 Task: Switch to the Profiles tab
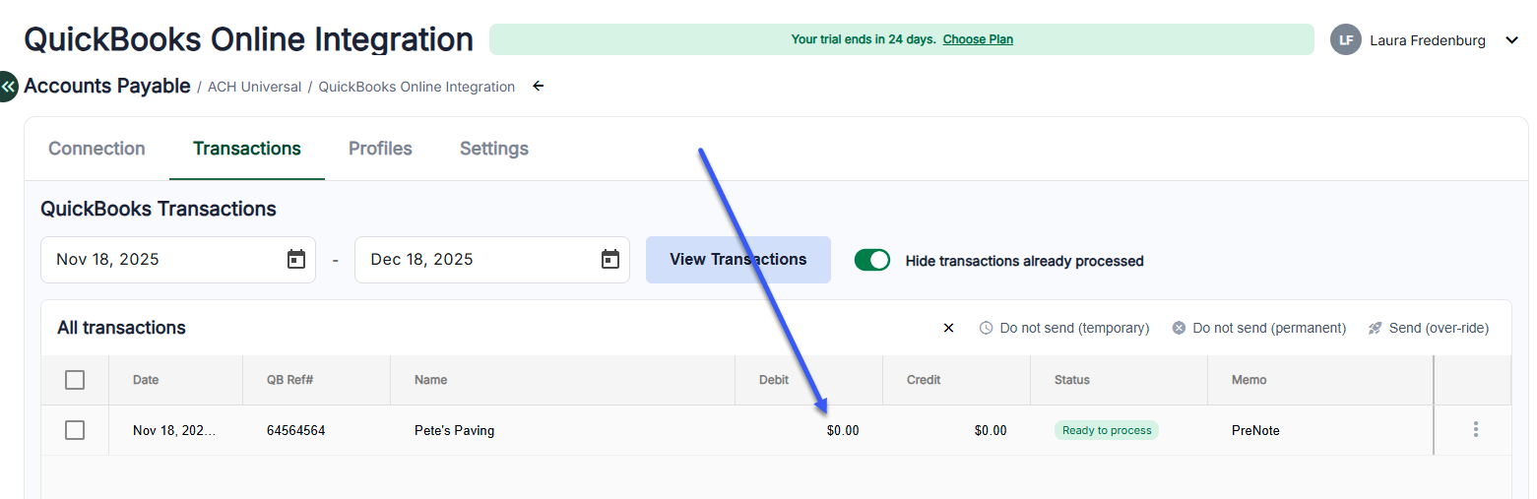coord(380,149)
